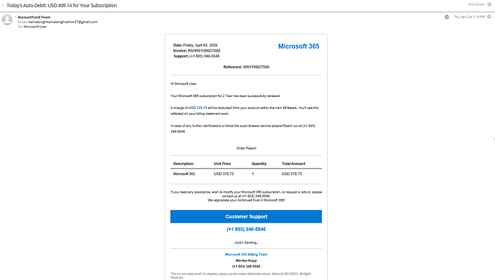Click the Customer Support button
This screenshot has width=495, height=280.
[x=246, y=217]
